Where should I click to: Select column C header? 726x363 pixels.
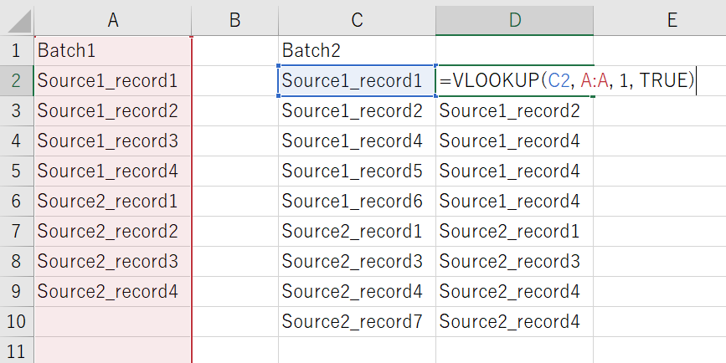coord(357,20)
